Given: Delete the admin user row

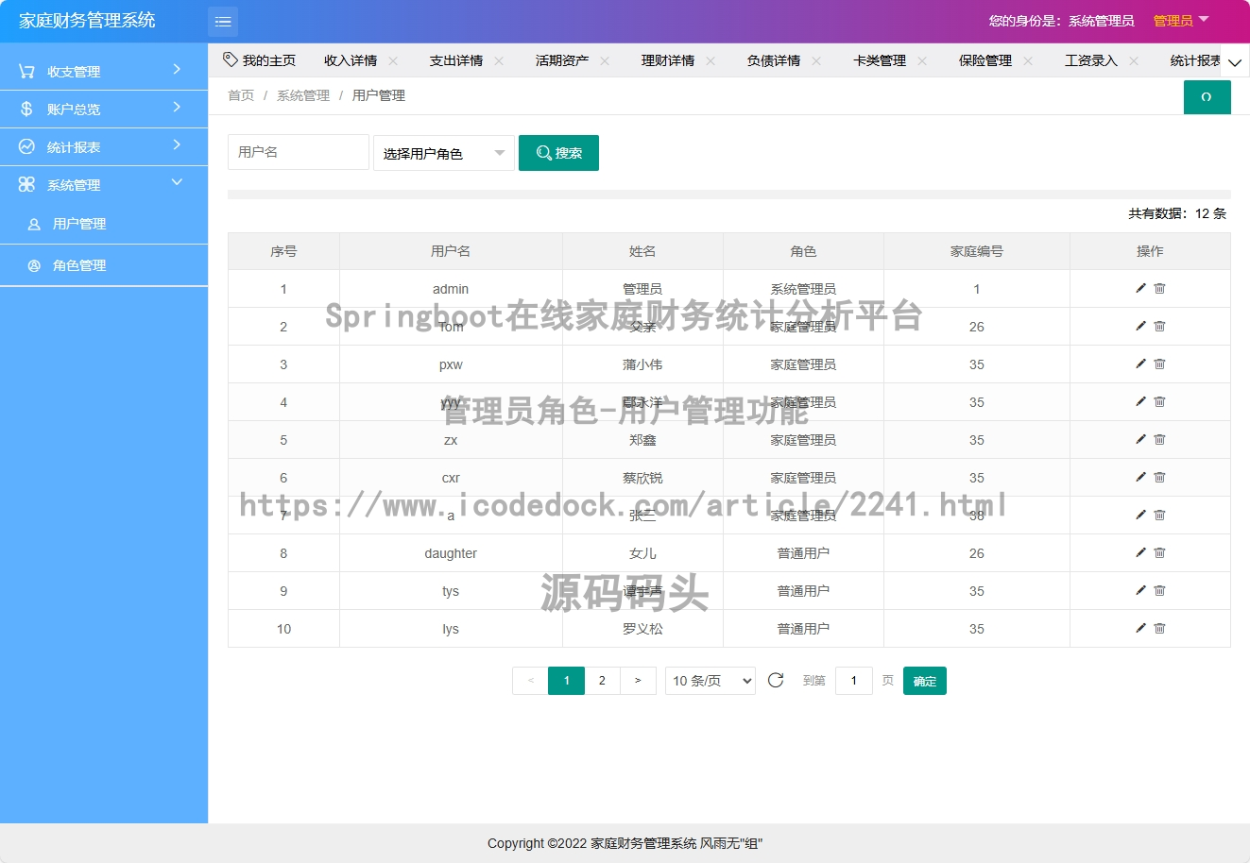Looking at the screenshot, I should (1159, 288).
